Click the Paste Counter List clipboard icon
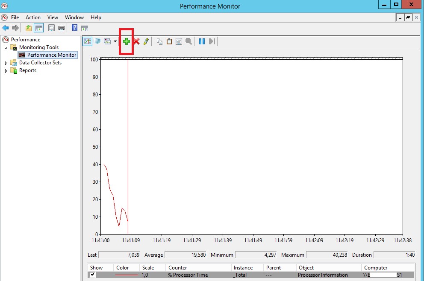The image size is (424, 281). 169,41
